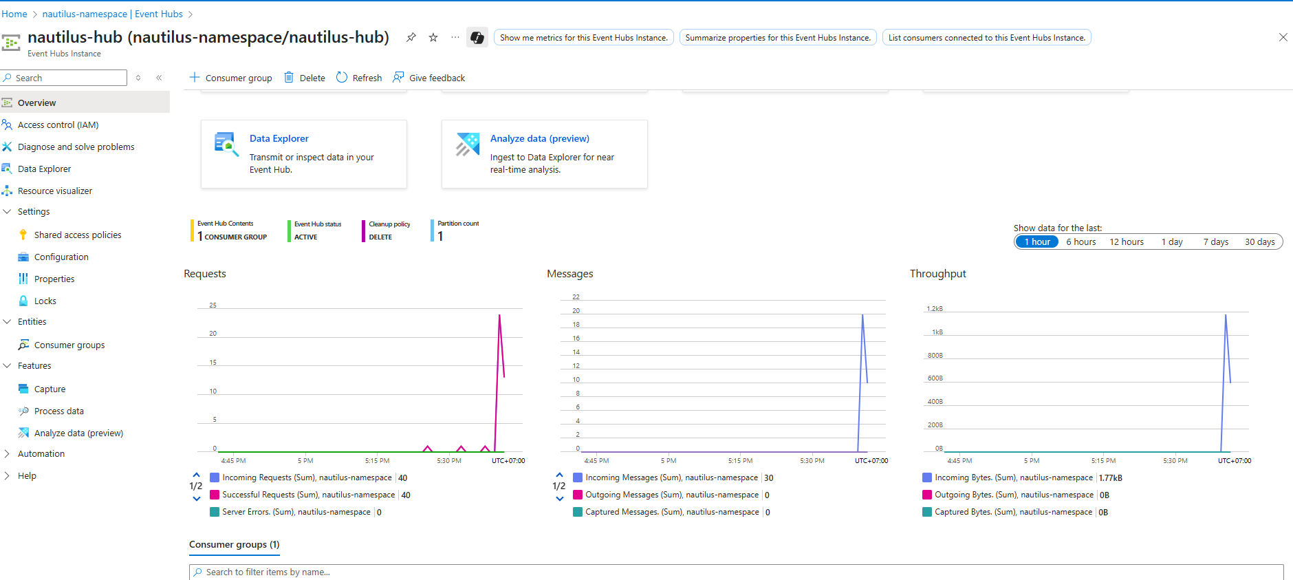Show data for the last 30 days
This screenshot has height=580, width=1293.
[1259, 241]
